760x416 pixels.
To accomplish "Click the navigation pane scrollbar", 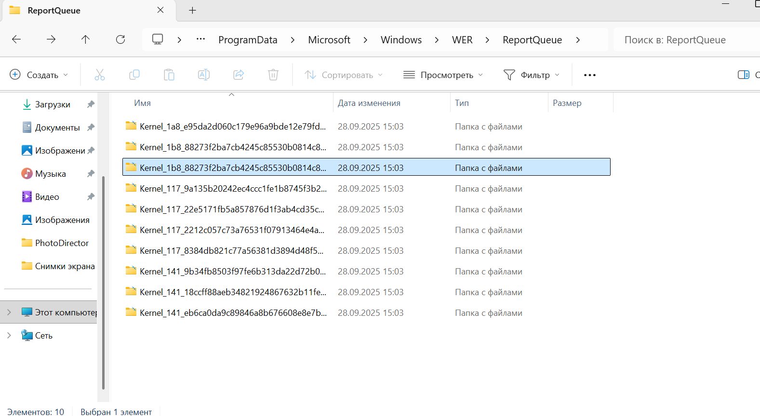I will point(104,283).
